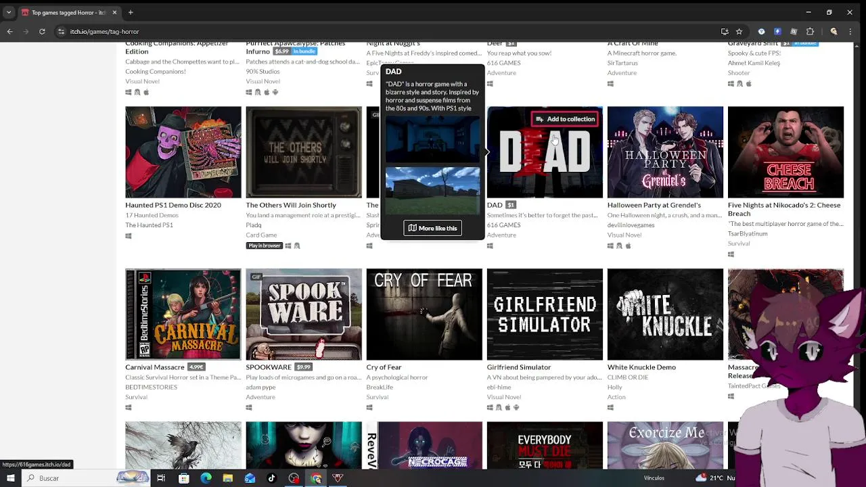Open Haunted PS1 Demo Disc 2020 thumbnail
866x487 pixels.
tap(183, 152)
